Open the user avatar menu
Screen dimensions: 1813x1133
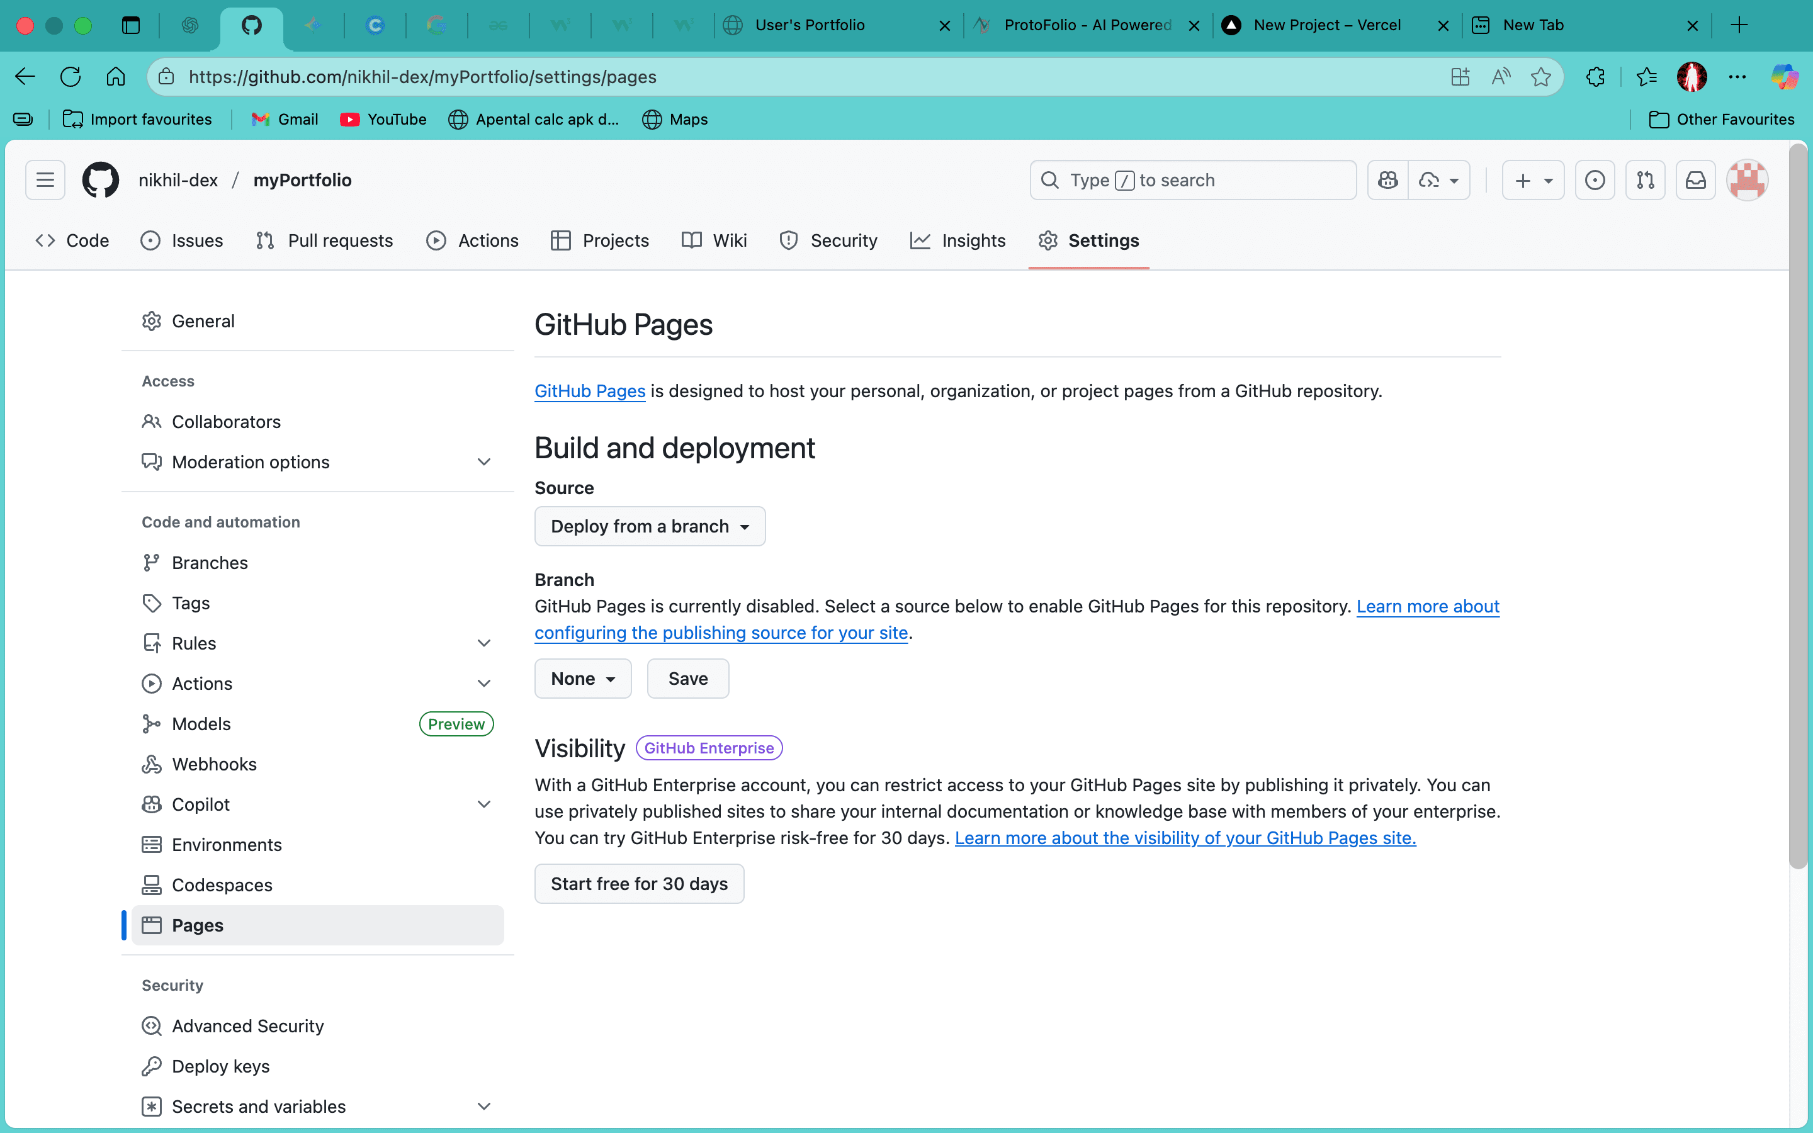tap(1747, 180)
